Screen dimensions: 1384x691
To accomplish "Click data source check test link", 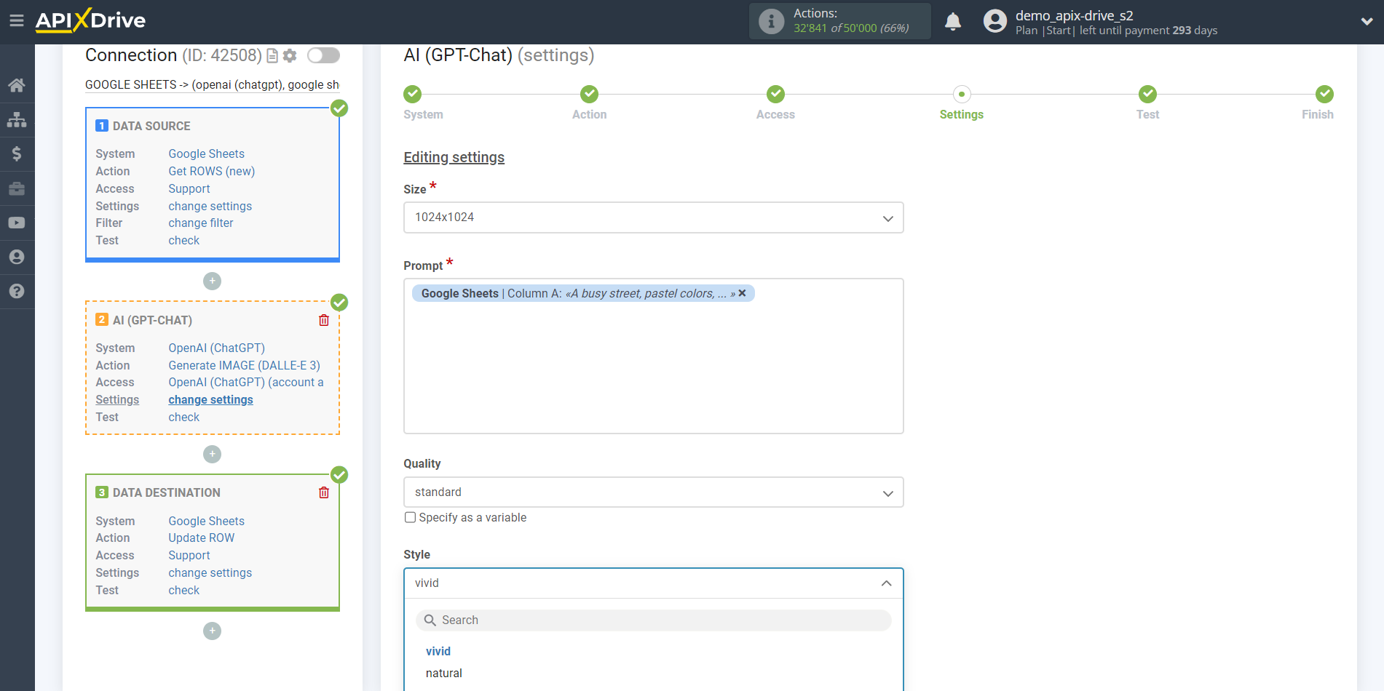I will (x=184, y=240).
